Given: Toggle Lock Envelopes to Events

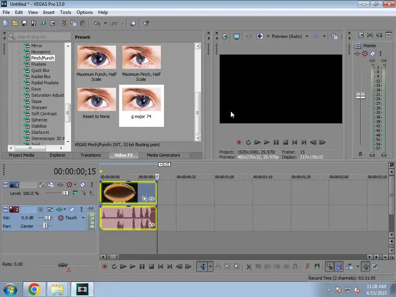Looking at the screenshot, I should (x=365, y=266).
